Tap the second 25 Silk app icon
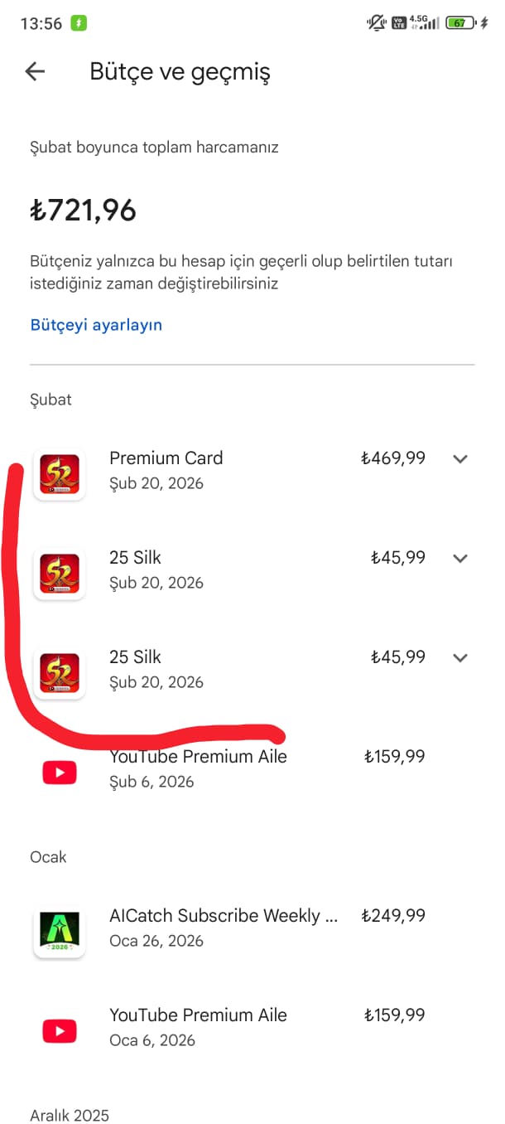Screen dimensions: 505x1124 (60, 673)
